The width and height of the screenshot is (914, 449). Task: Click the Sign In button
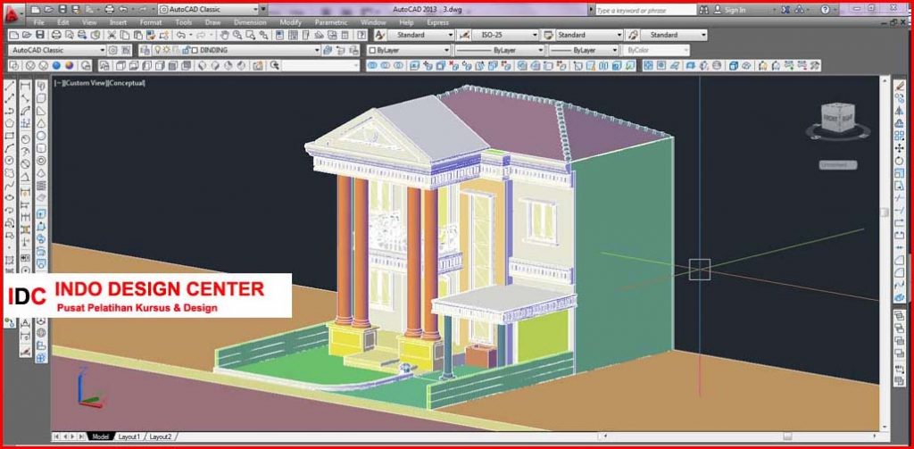pos(730,10)
